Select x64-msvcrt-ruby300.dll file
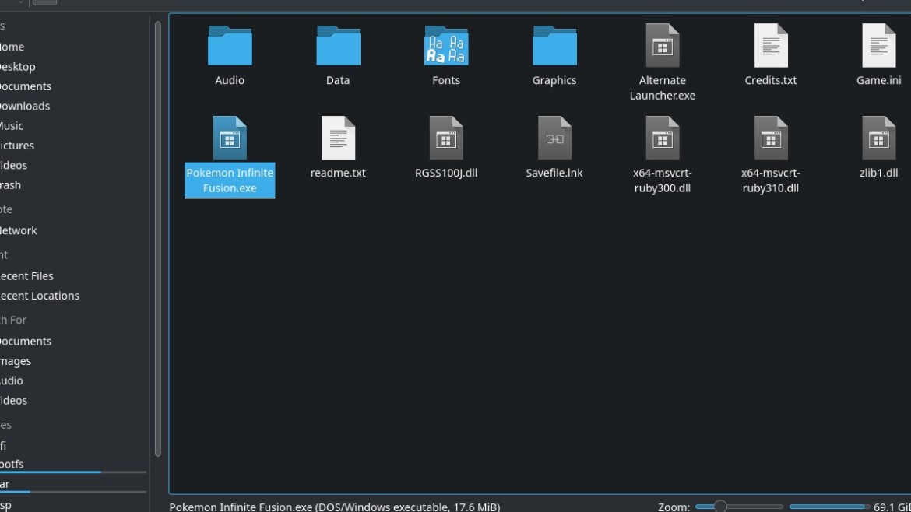Image resolution: width=911 pixels, height=512 pixels. pos(663,139)
